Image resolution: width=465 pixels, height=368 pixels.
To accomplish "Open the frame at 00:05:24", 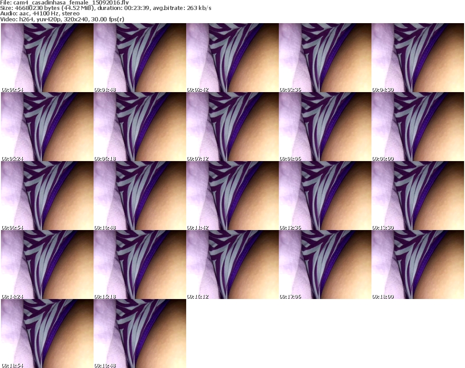I will click(x=47, y=127).
